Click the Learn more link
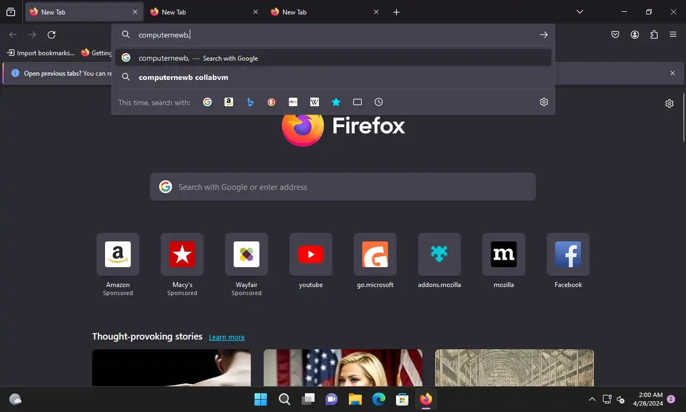The image size is (686, 412). 227,337
